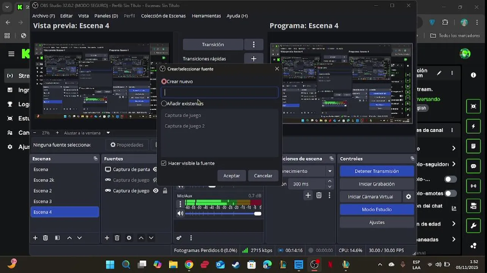Open the Vista menu
487x273 pixels.
(x=83, y=16)
